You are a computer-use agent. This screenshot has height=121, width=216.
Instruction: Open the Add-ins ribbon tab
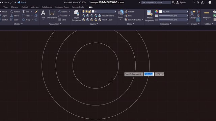pyautogui.click(x=35, y=7)
